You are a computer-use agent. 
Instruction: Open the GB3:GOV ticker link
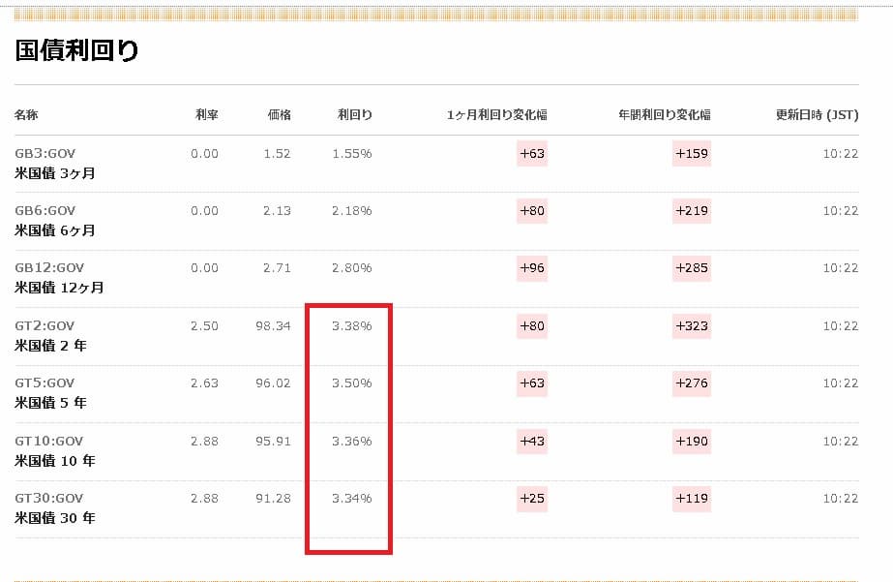point(45,154)
